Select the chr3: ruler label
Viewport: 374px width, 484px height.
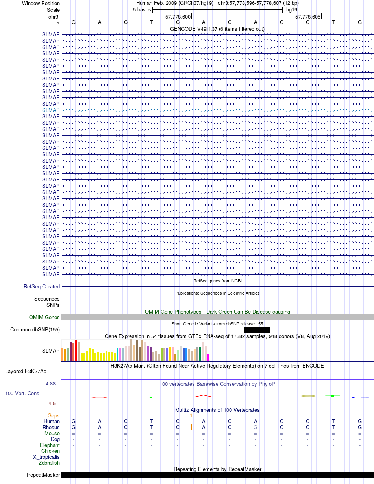click(54, 16)
